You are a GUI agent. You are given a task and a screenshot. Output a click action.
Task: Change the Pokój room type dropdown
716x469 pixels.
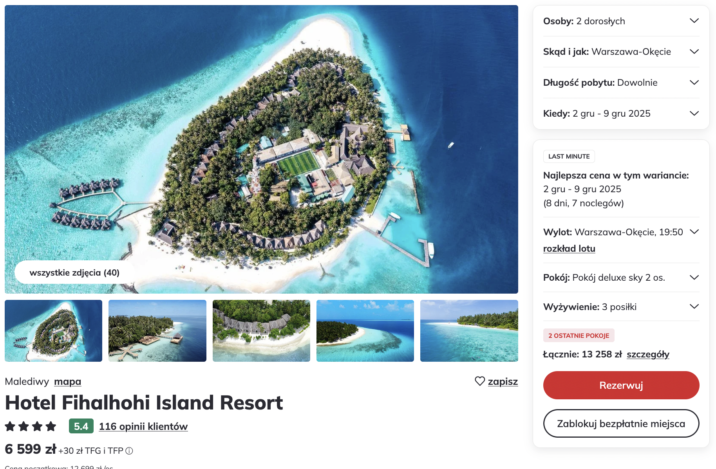pyautogui.click(x=694, y=278)
